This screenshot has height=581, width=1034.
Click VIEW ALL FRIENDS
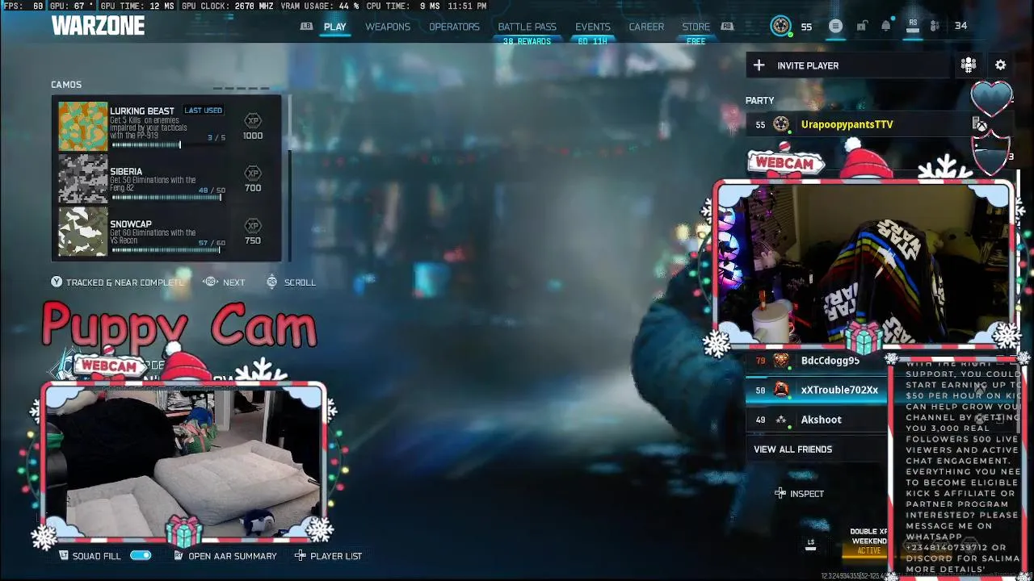[x=792, y=449]
